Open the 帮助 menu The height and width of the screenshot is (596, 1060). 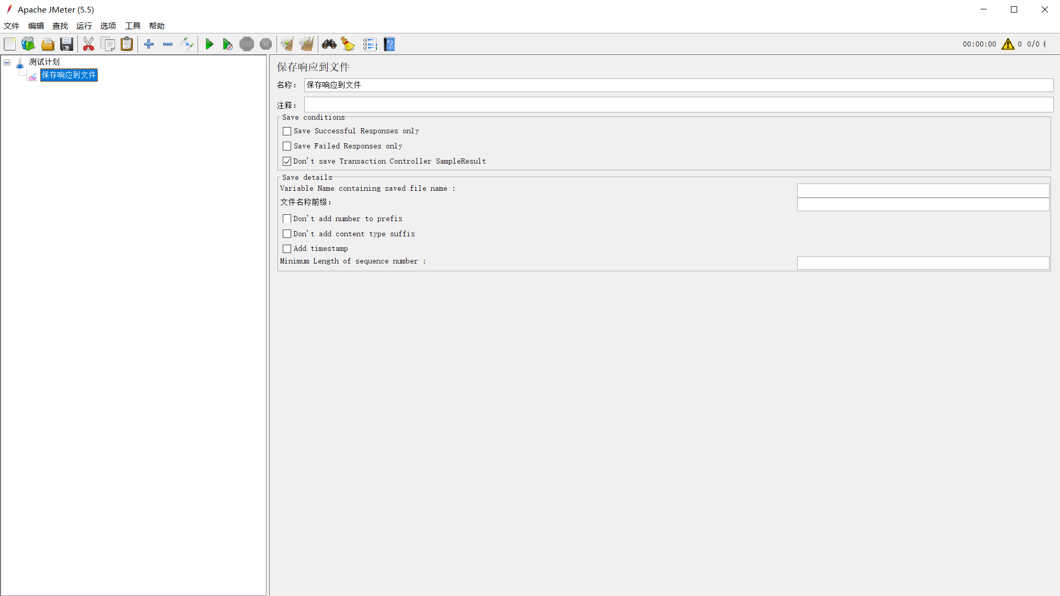click(157, 26)
